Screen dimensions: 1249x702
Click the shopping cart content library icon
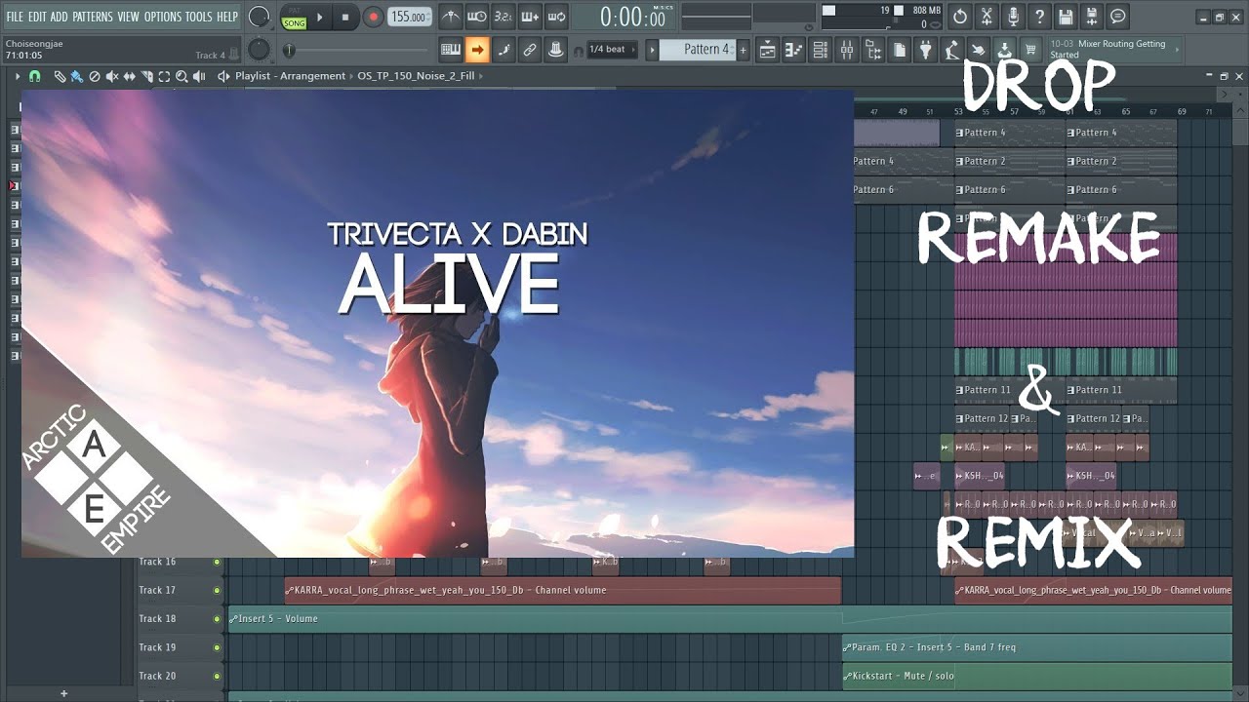pyautogui.click(x=1030, y=49)
